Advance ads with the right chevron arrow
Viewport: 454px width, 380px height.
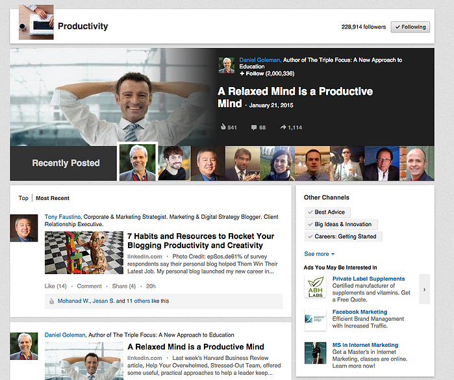[425, 289]
